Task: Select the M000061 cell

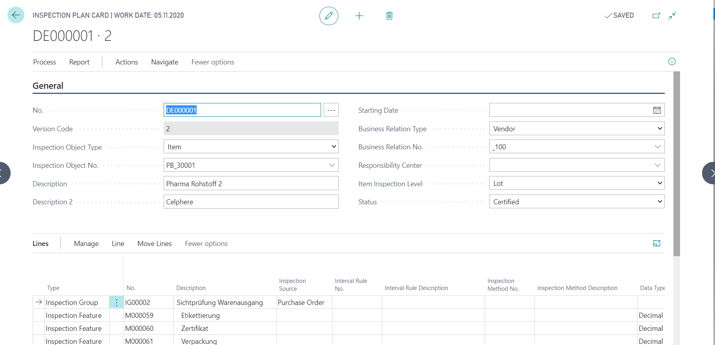Action: (x=149, y=341)
